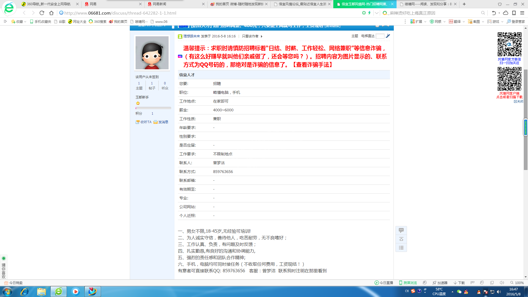Click the page vertical scrollbar

pyautogui.click(x=526, y=120)
